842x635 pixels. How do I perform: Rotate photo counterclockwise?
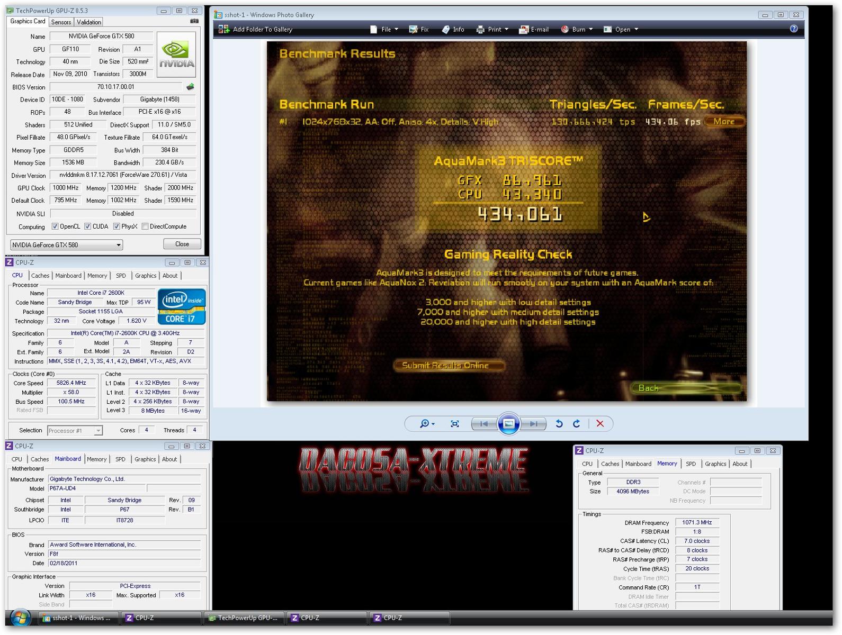559,424
